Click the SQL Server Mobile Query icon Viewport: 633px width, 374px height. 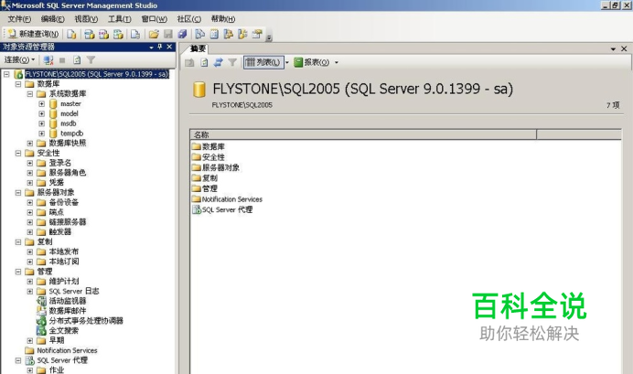[x=135, y=35]
